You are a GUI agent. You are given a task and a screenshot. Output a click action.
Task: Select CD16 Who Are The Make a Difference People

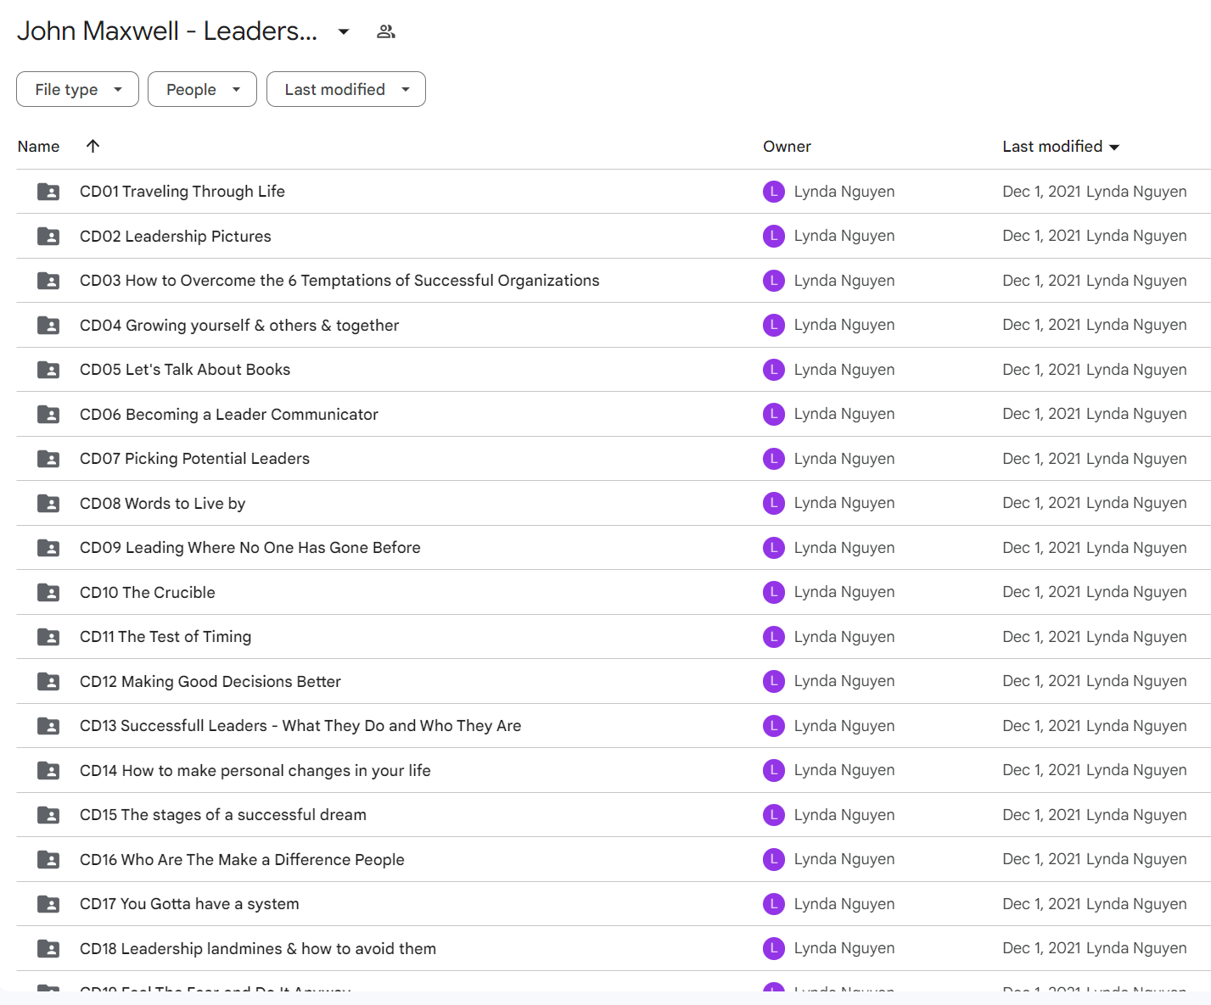pos(242,859)
